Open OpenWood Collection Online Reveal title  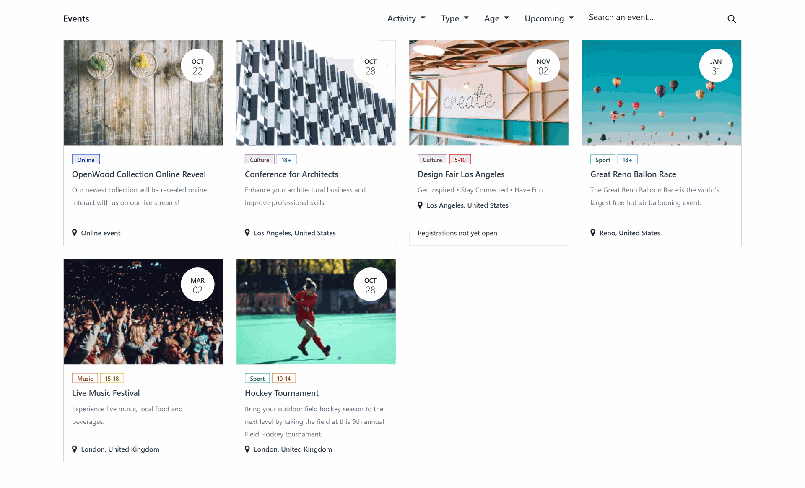pos(139,174)
